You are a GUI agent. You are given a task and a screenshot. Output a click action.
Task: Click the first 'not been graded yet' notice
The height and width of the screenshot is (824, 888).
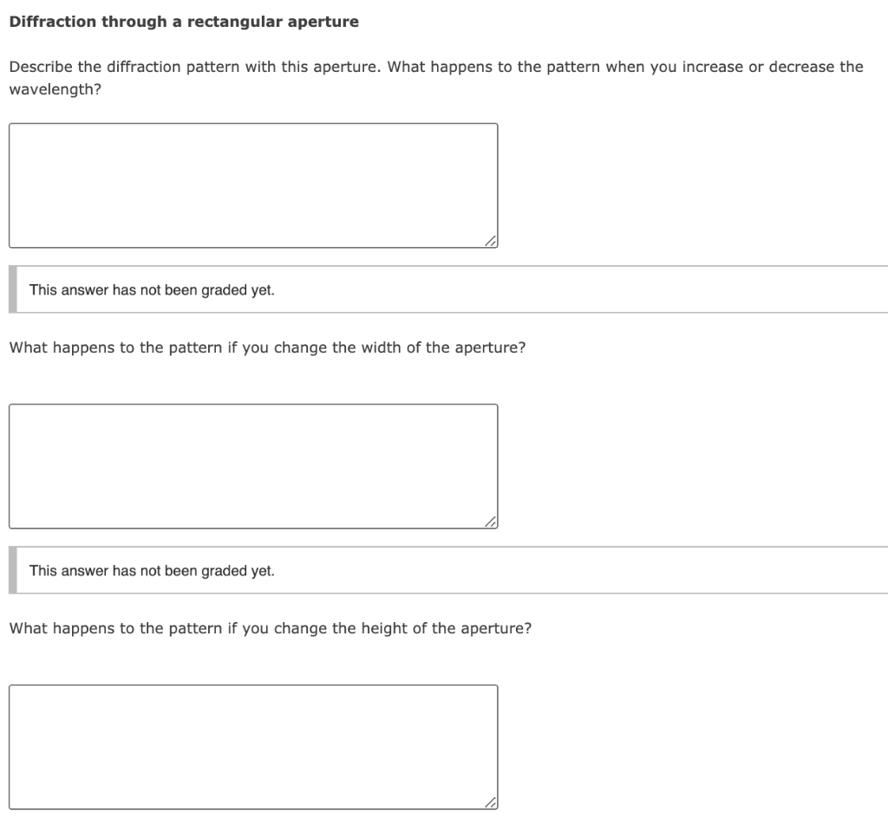tap(152, 290)
